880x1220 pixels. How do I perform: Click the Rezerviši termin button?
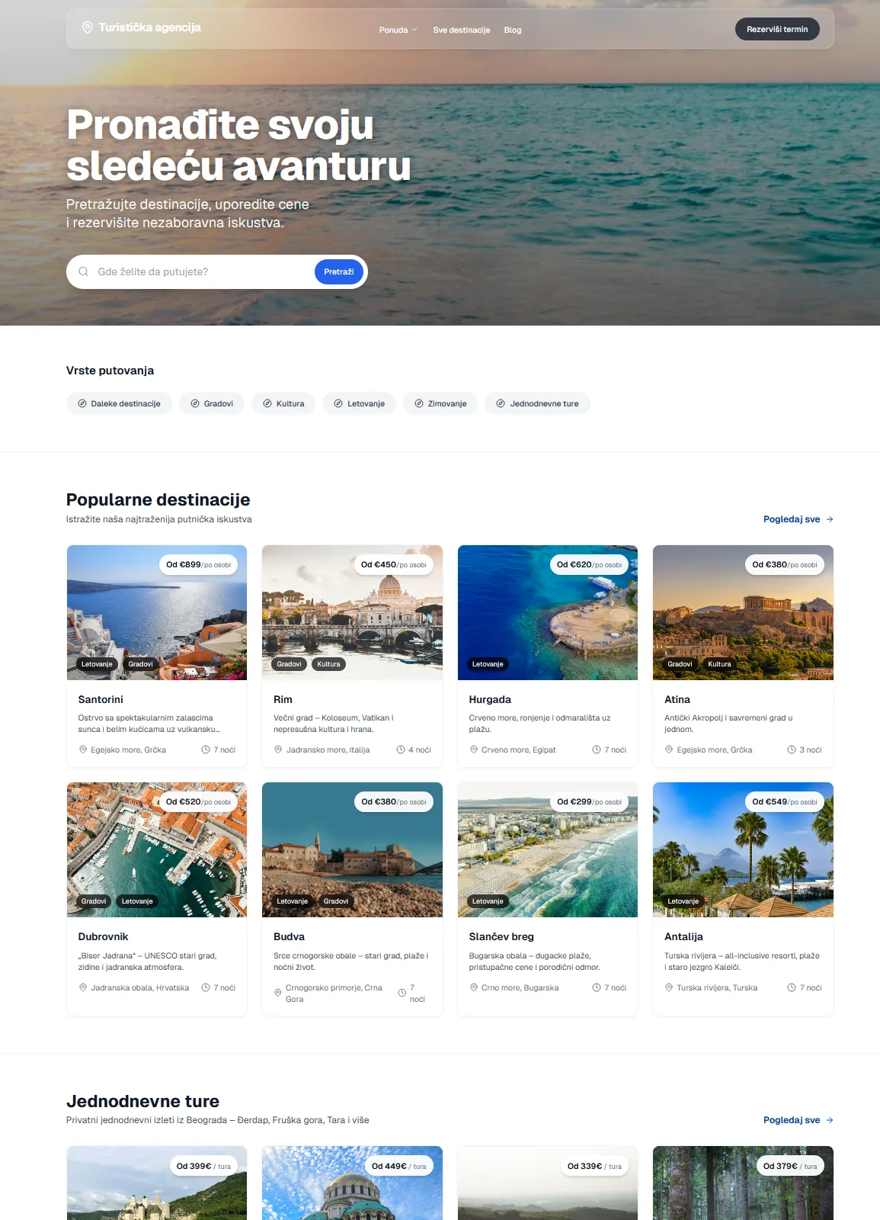(777, 29)
